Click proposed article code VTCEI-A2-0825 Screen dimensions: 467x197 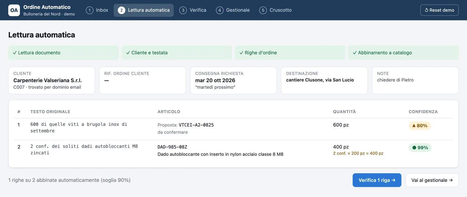[196, 125]
